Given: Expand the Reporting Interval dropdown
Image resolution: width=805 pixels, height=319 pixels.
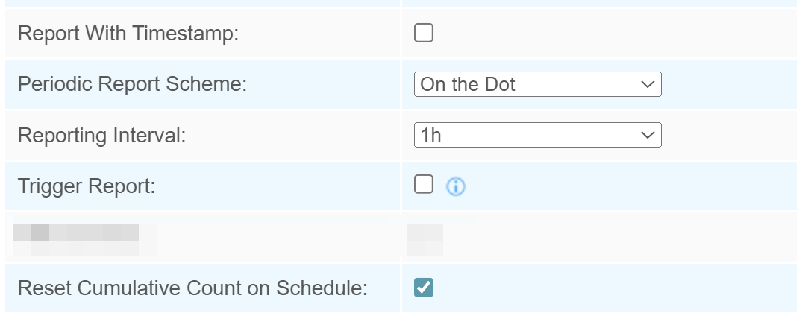Looking at the screenshot, I should tap(537, 136).
